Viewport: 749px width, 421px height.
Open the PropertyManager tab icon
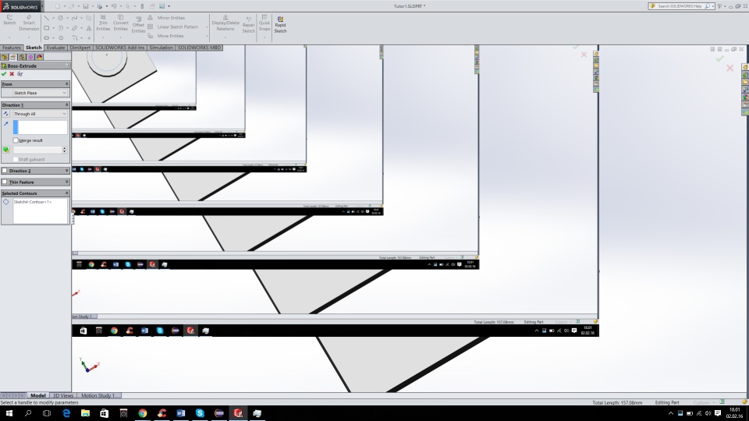13,57
